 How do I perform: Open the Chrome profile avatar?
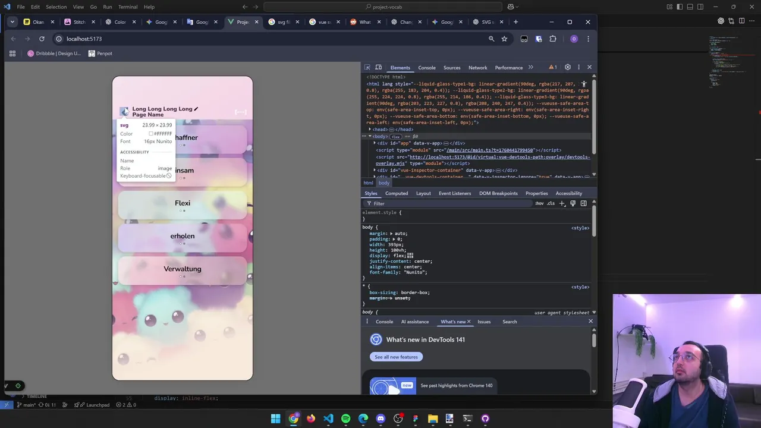[x=574, y=39]
